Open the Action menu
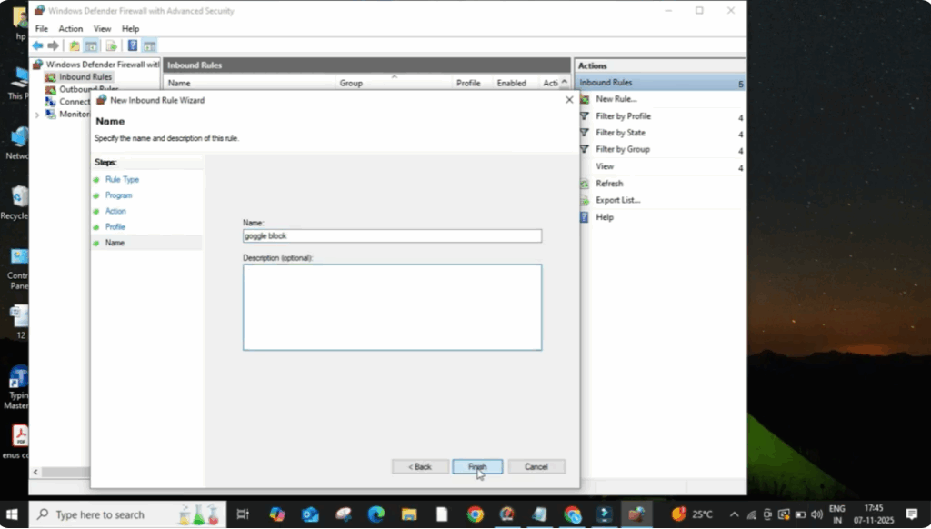Screen dimensions: 931x529 coord(71,29)
